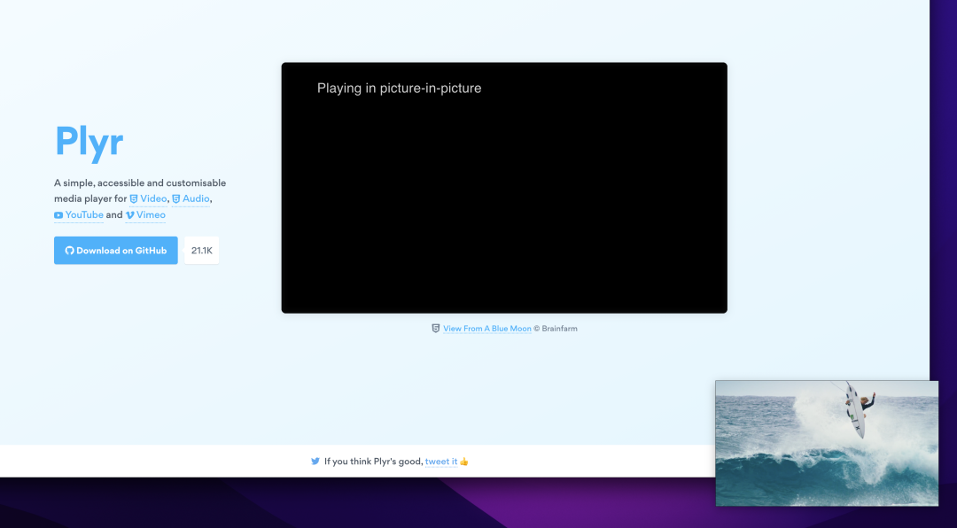This screenshot has width=957, height=528.
Task: Click the Twitter bird icon
Action: pos(315,462)
